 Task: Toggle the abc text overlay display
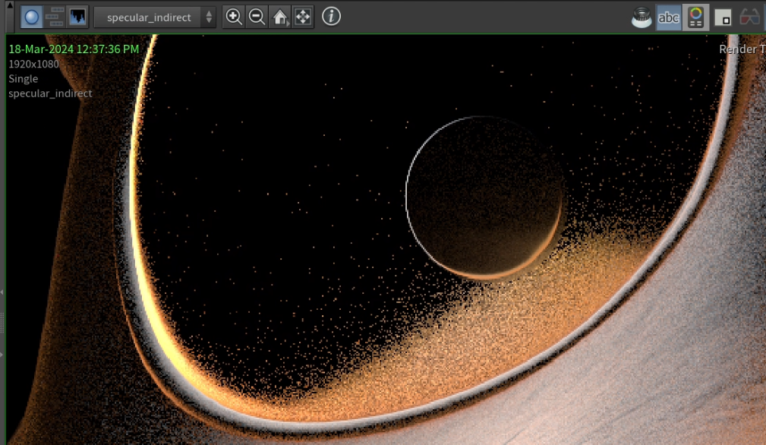[667, 16]
